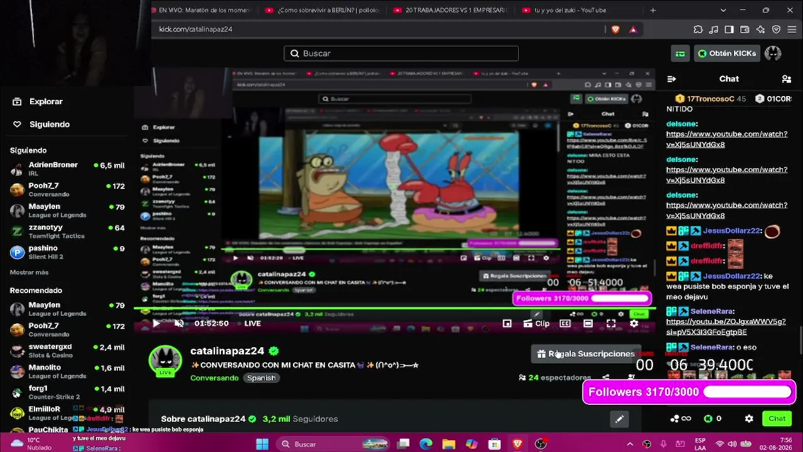
Task: Open the browser extensions puzzle icon
Action: [698, 29]
